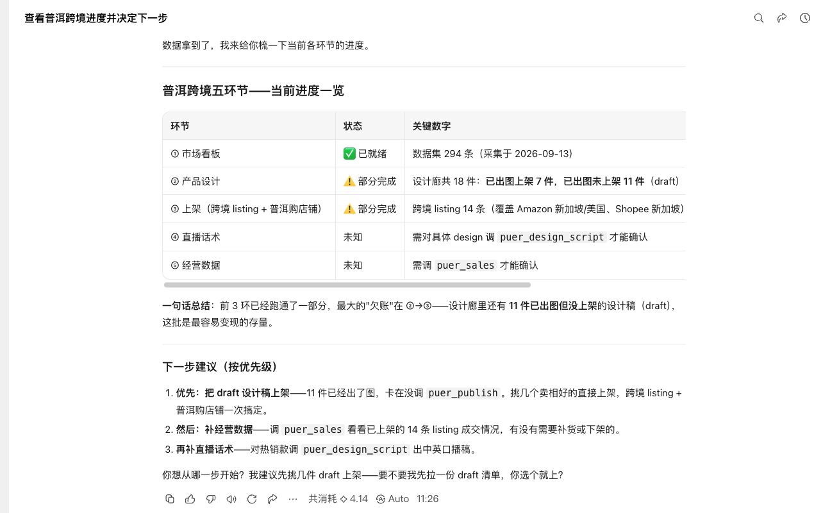Copy the response with the copy icon

click(x=170, y=499)
